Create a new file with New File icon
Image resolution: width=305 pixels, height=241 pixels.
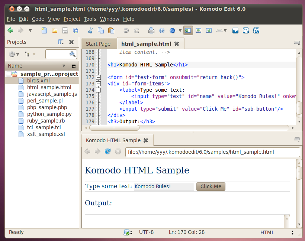(x=44, y=30)
